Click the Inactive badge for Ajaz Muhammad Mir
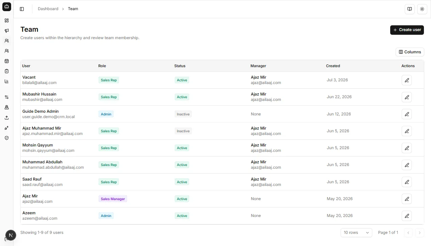The image size is (431, 246). pos(183,131)
